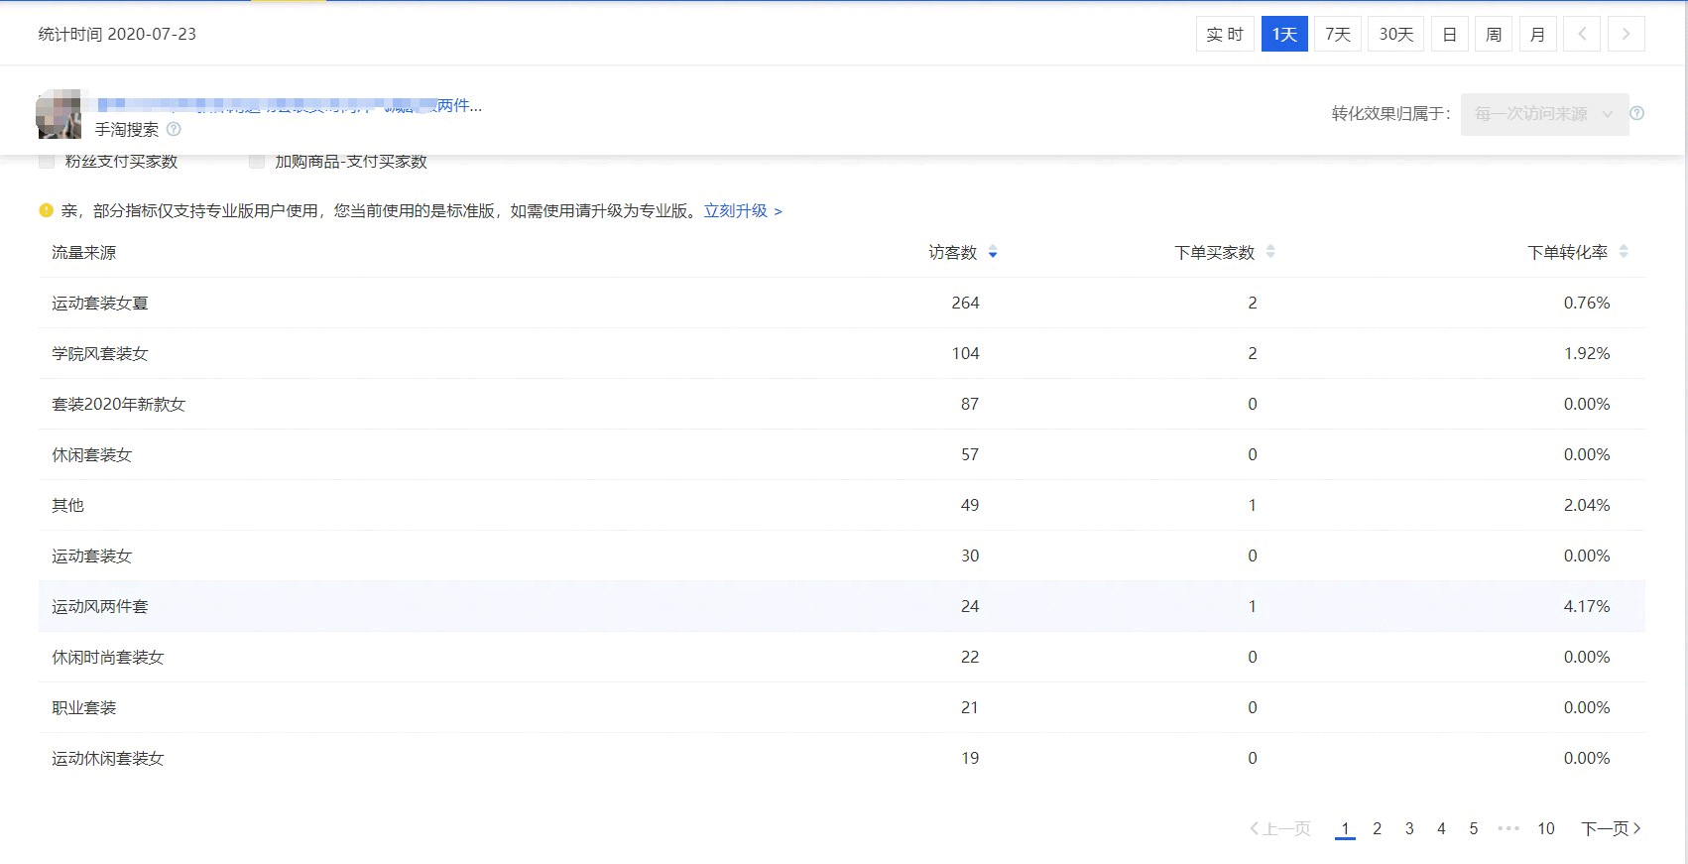
Task: Sort table by 下单转化率 column
Action: (1624, 252)
